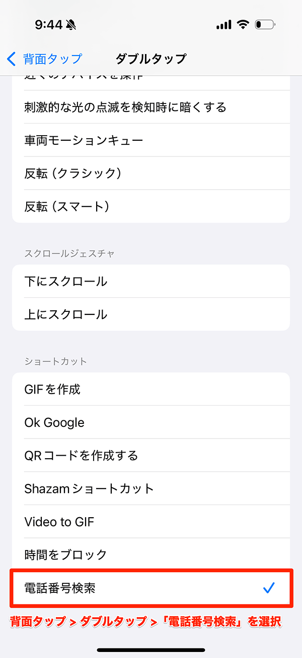This screenshot has width=302, height=658.
Task: Tap the checkmark beside 電話番号検索
Action: point(269,588)
